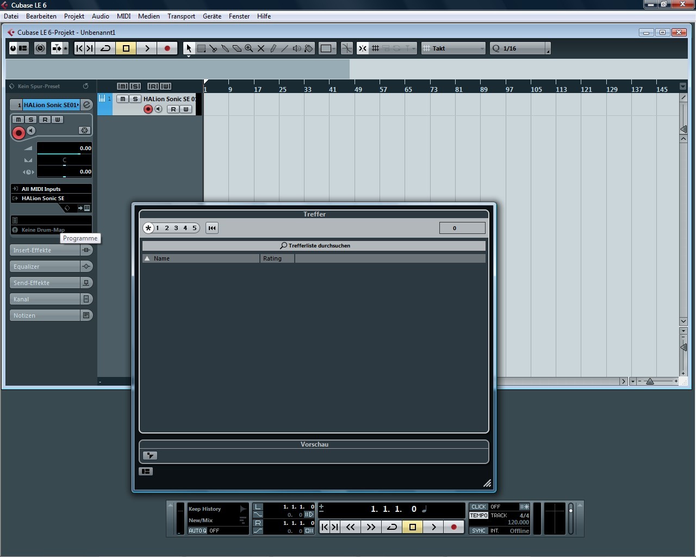Toggle Monitor speaker on the track row
696x557 pixels.
click(158, 109)
